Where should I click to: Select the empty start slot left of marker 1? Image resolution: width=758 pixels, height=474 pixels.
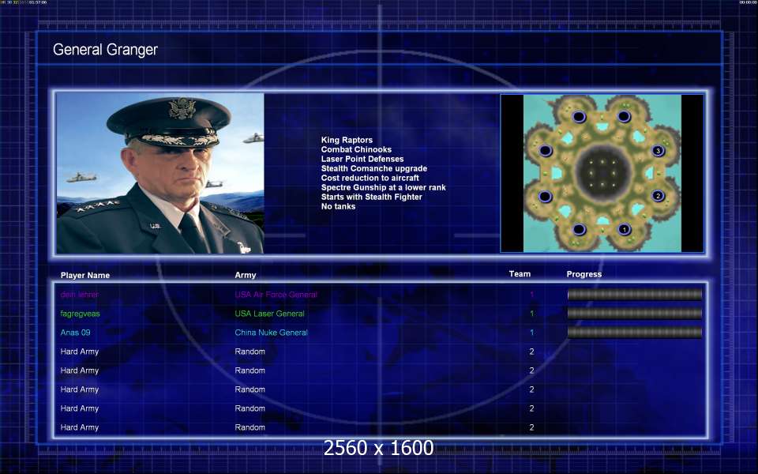click(x=579, y=229)
